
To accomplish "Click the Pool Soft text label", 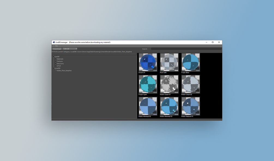I will click(163, 72).
